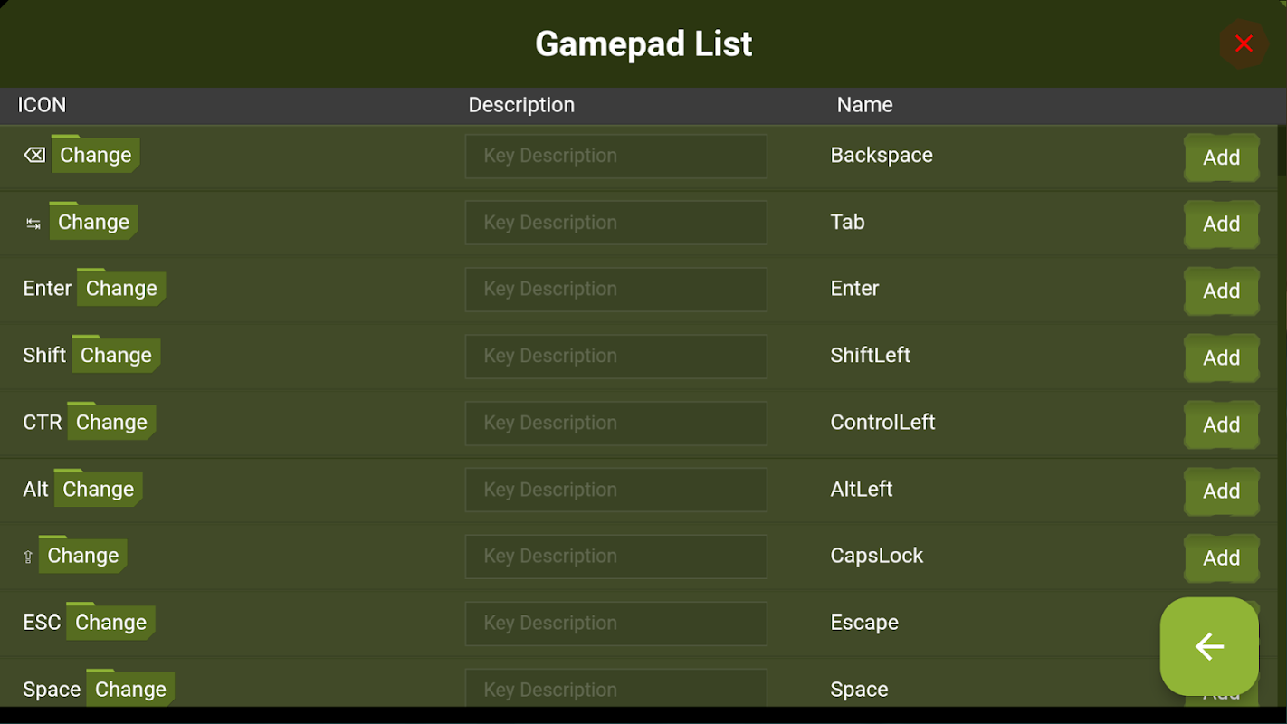Screen dimensions: 1287x724
Task: Add the Backspace key
Action: (1221, 157)
